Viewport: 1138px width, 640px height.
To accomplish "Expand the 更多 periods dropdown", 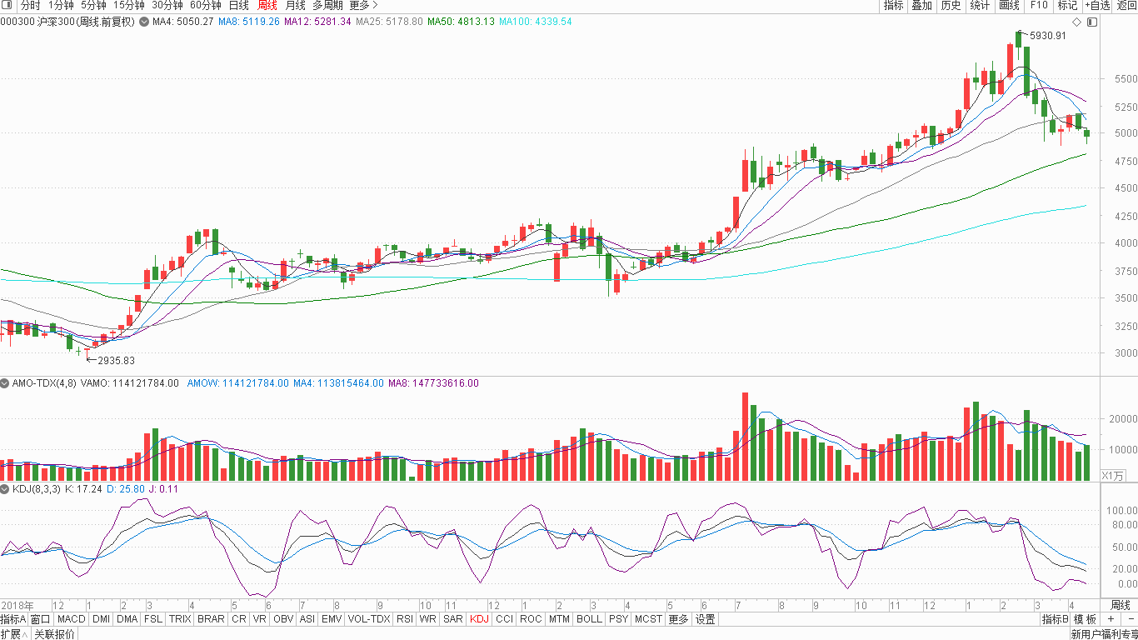I will point(362,5).
